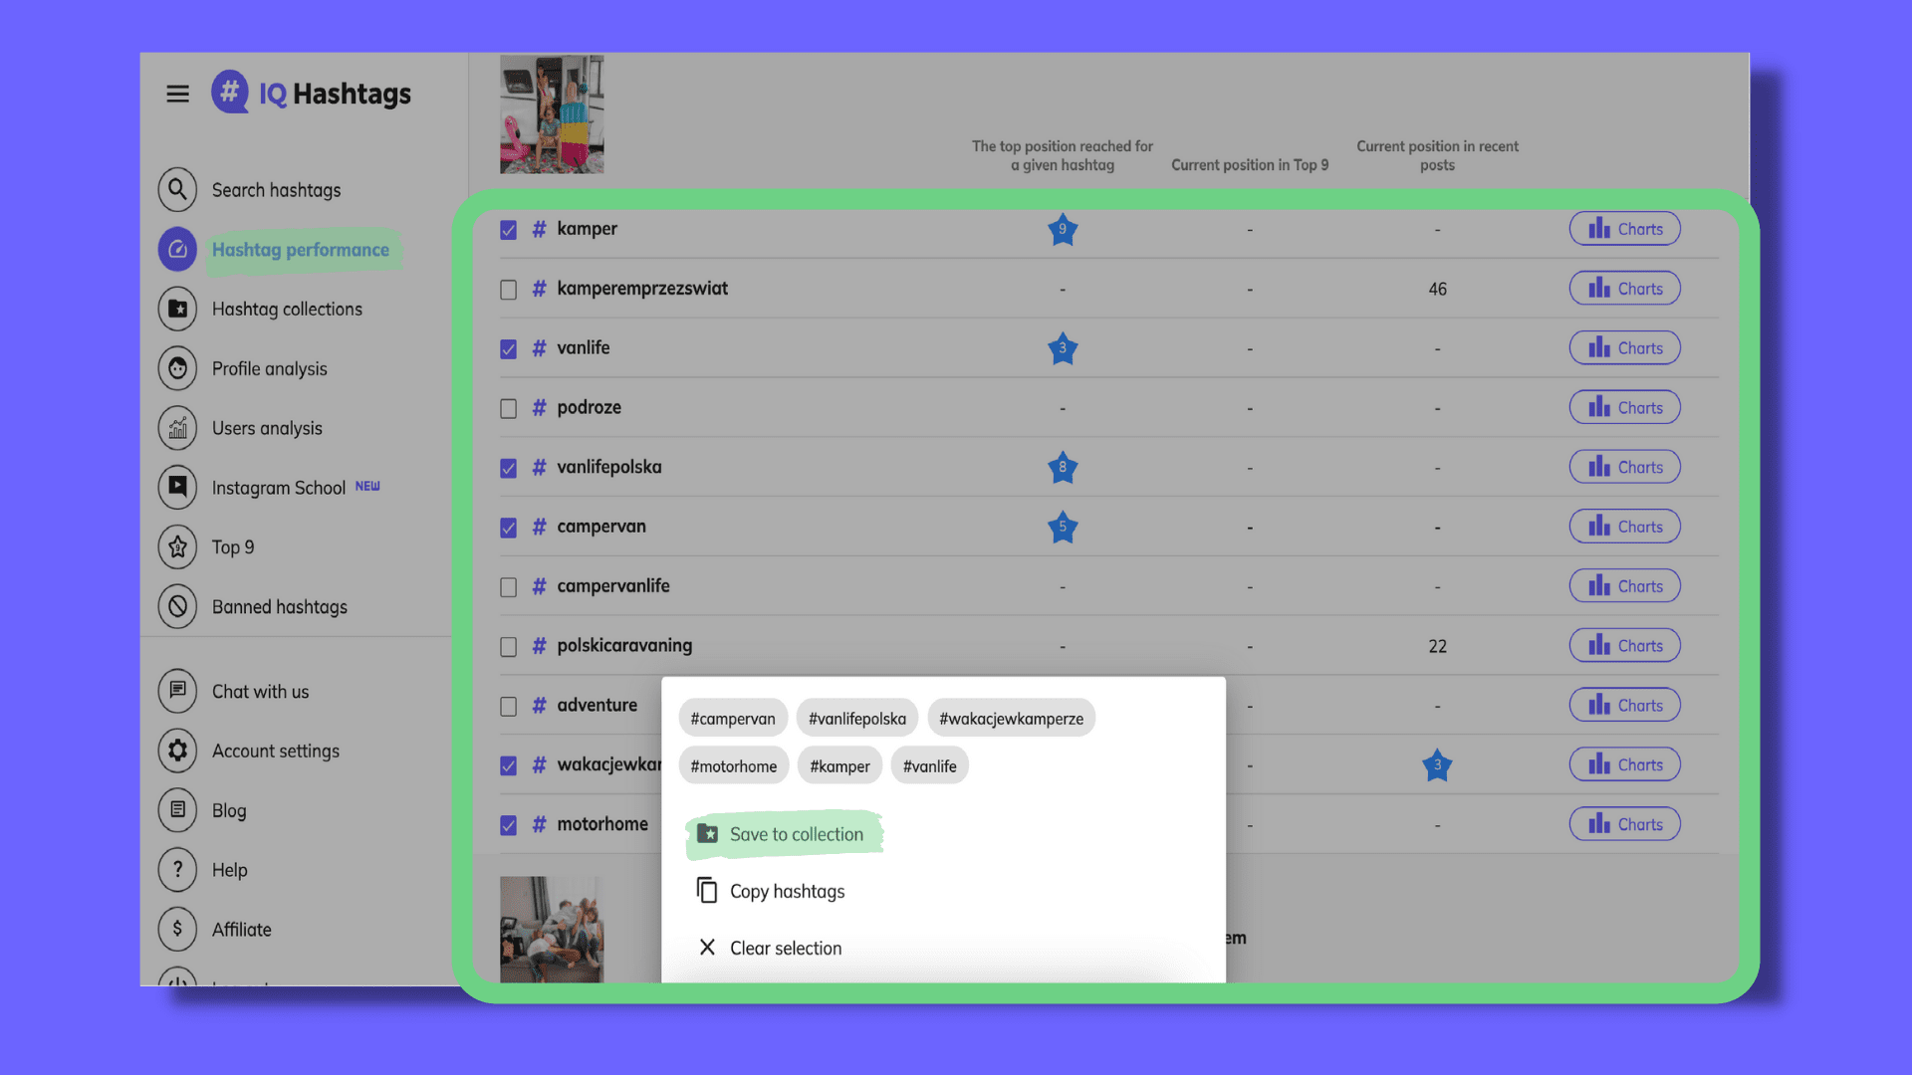Click the Save to collection option

(x=796, y=834)
